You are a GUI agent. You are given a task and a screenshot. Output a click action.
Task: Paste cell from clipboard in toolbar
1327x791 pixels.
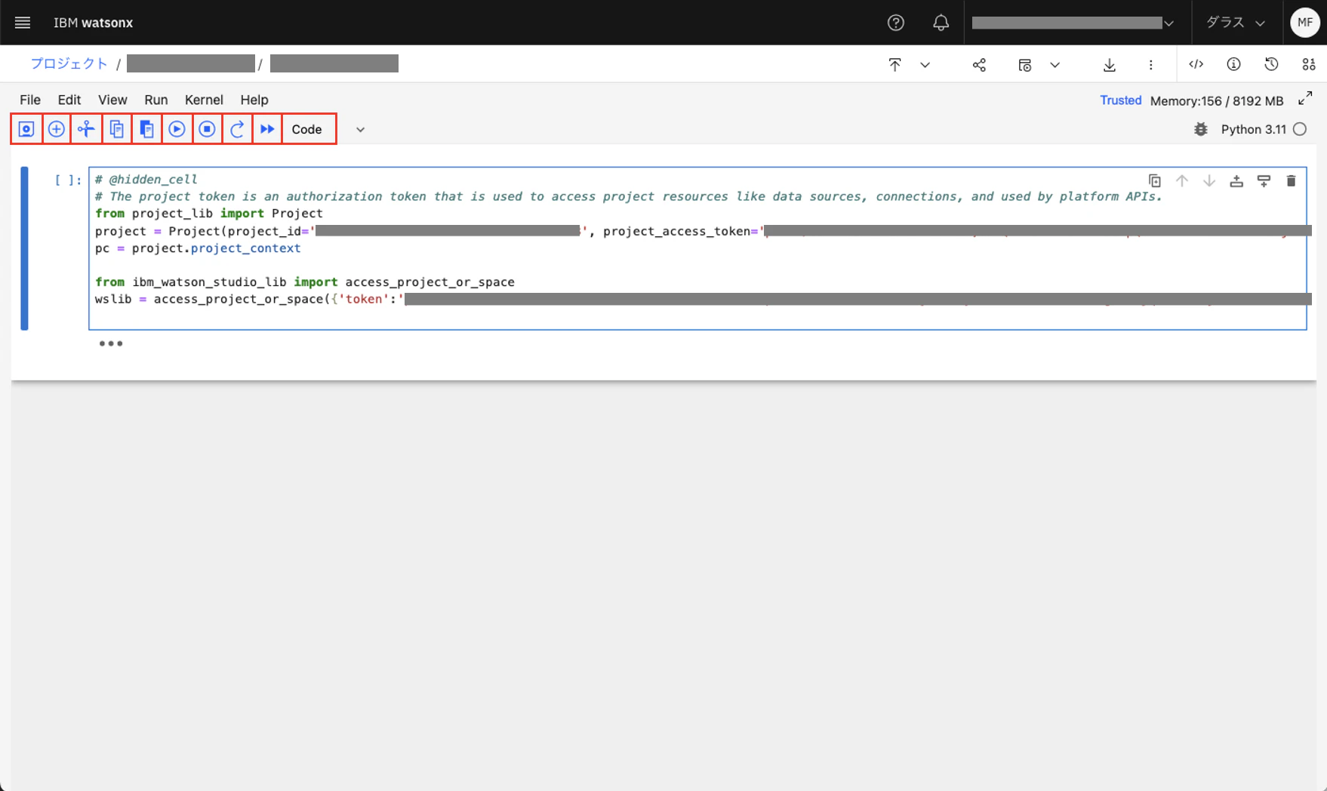point(147,129)
